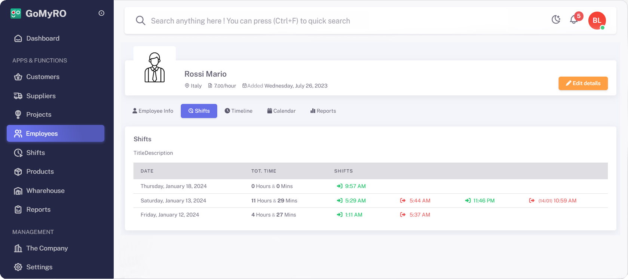
Task: Click the Edit details button
Action: [583, 83]
